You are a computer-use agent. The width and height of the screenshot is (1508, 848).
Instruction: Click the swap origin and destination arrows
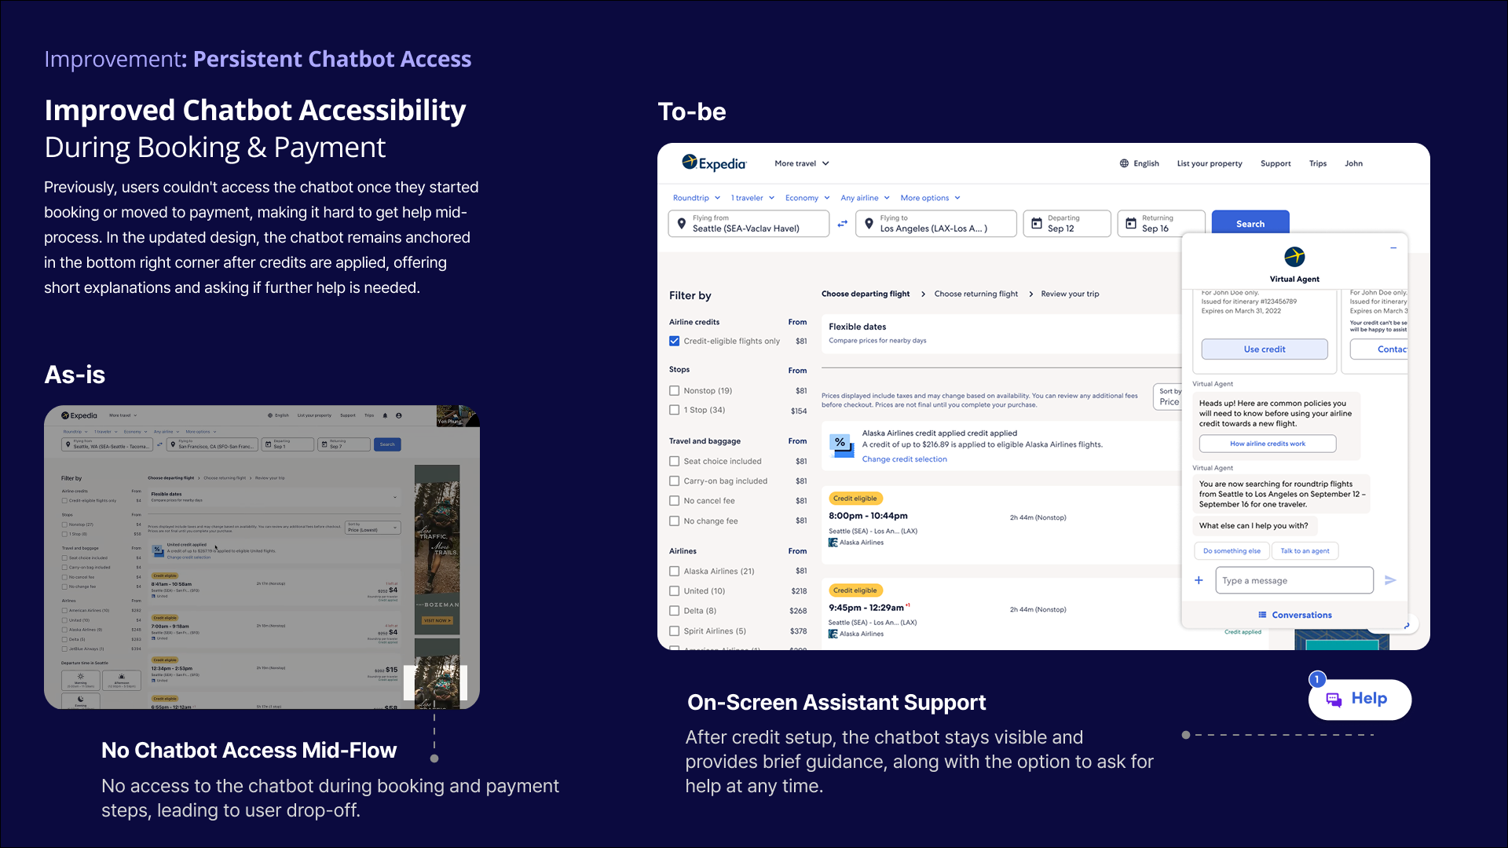pos(842,224)
